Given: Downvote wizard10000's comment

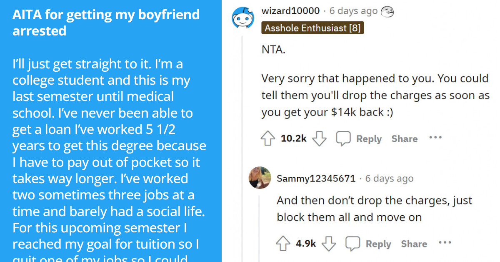Looking at the screenshot, I should coord(319,138).
